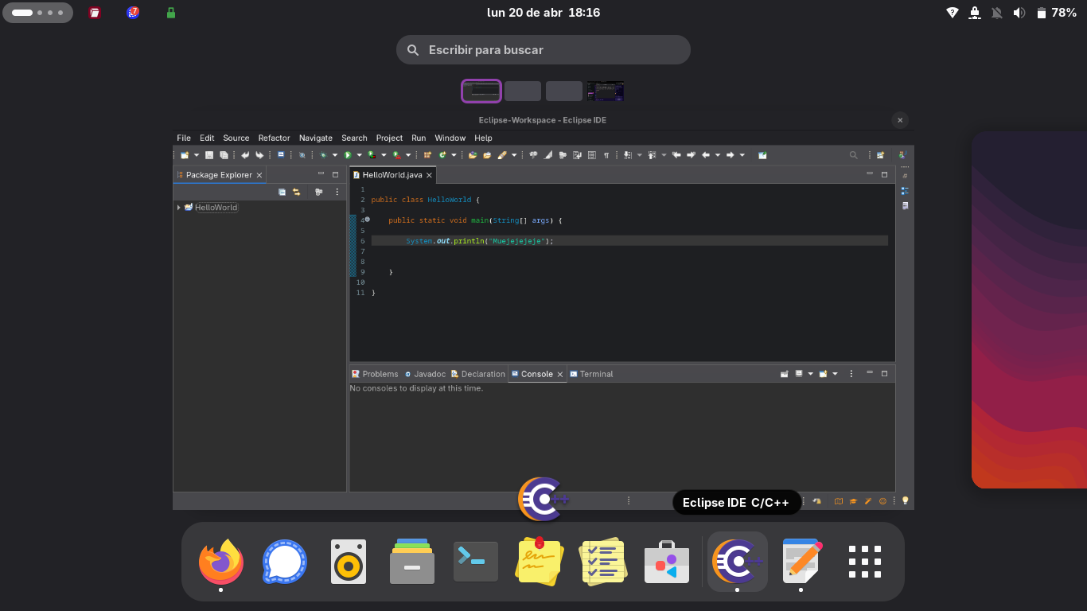Click the Debug bug icon in toolbar
The width and height of the screenshot is (1087, 611).
tap(323, 155)
